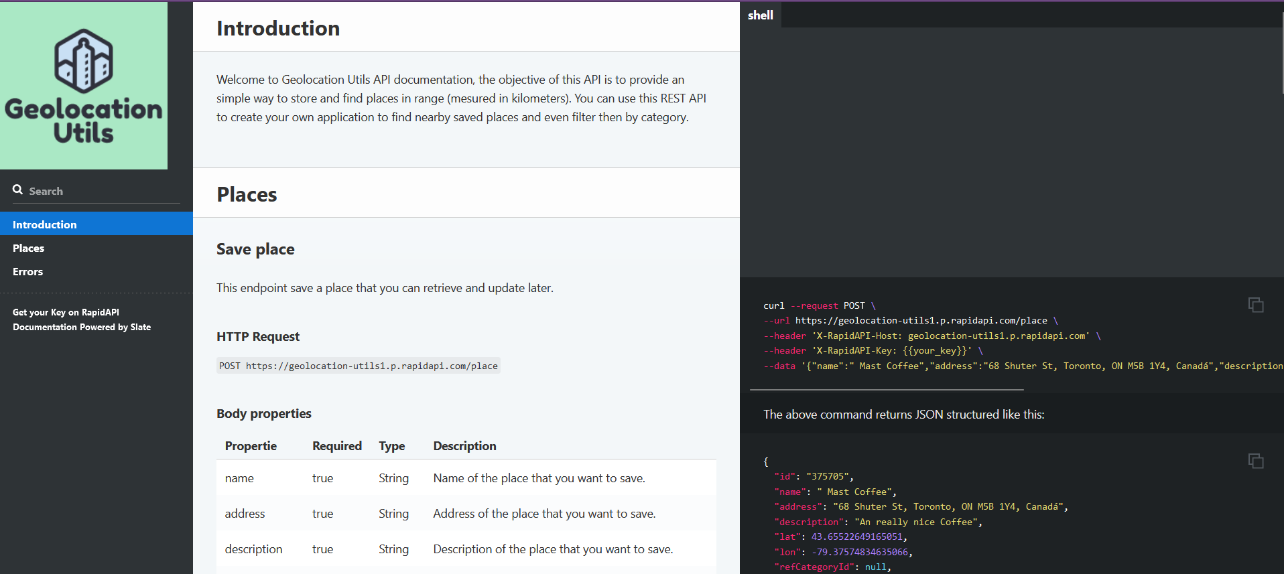Screen dimensions: 1284x574
Task: Click the X-RapidAPI-Key header line
Action: point(873,350)
